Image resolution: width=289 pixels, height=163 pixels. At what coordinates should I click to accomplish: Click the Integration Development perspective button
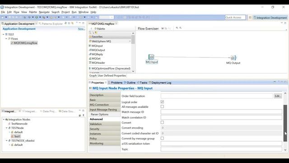click(270, 18)
